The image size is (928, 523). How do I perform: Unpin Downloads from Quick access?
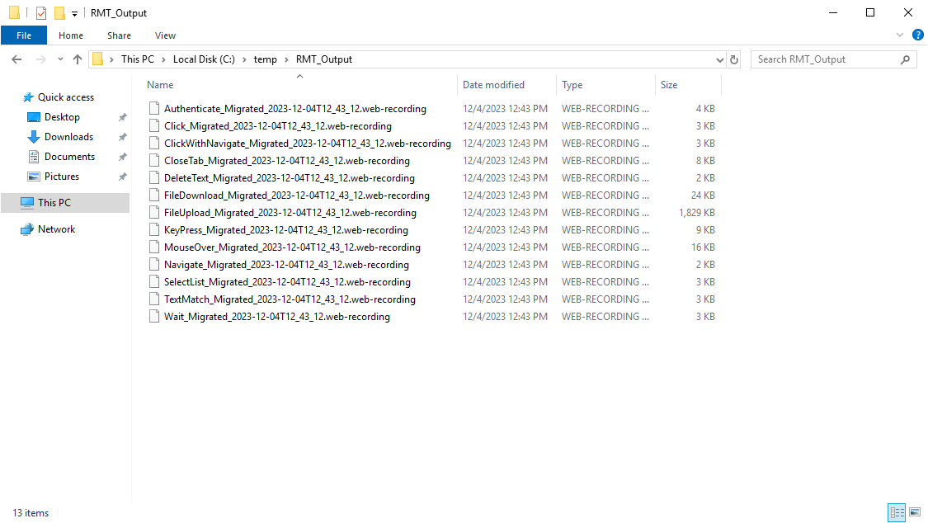[x=122, y=136]
